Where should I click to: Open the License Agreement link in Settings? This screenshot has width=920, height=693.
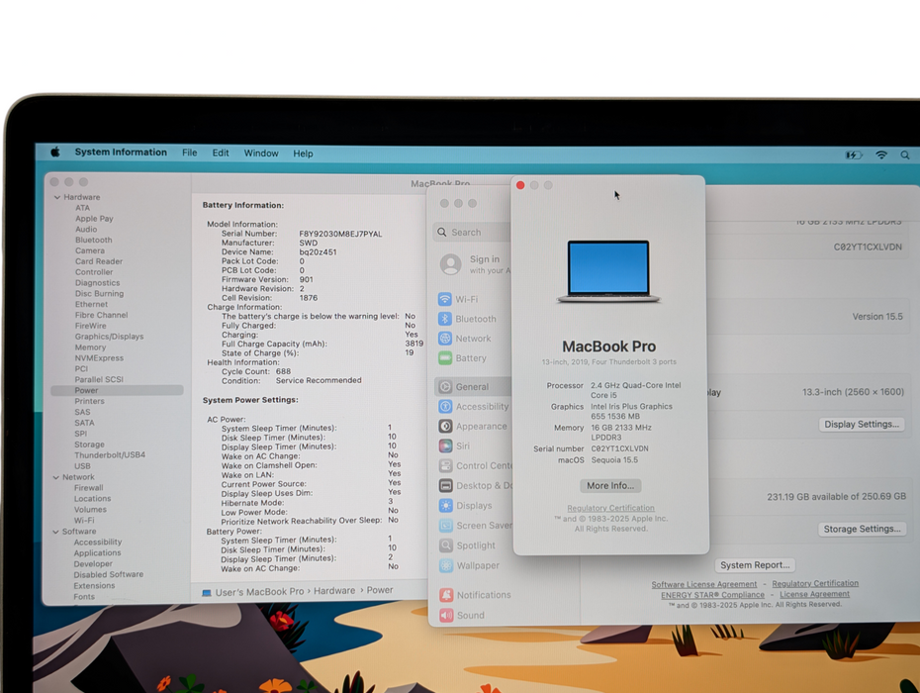(x=814, y=594)
